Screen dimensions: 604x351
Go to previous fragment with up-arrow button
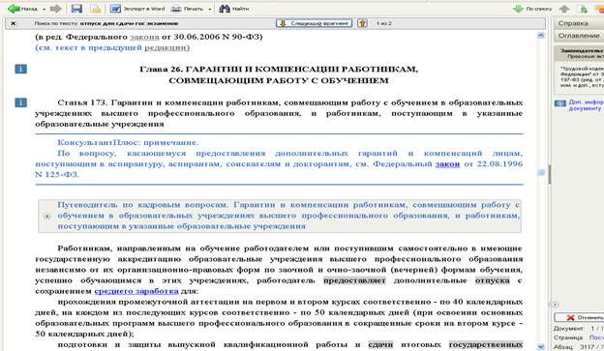[362, 23]
